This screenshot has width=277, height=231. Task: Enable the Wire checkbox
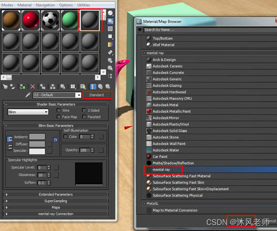(59, 110)
